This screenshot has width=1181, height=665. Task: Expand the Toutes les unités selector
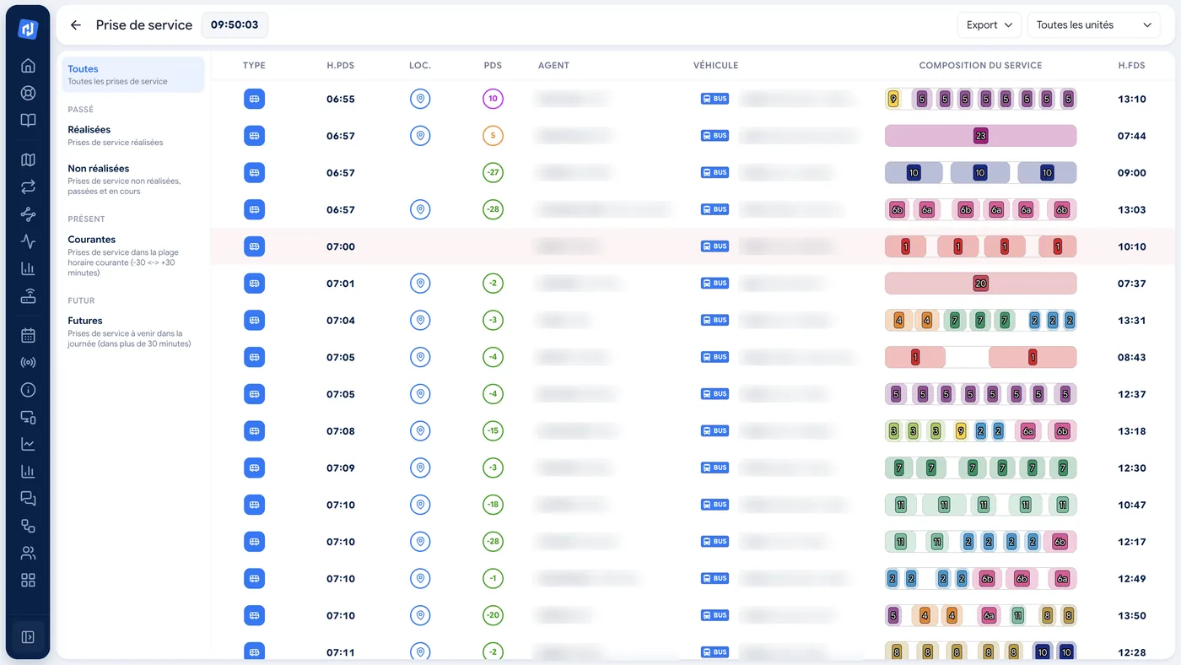(1093, 25)
